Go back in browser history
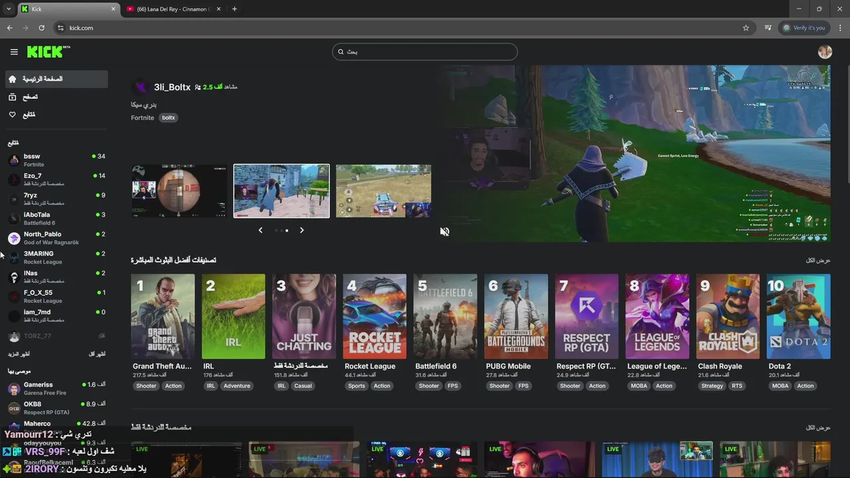Screen dimensions: 850x478 pyautogui.click(x=9, y=28)
